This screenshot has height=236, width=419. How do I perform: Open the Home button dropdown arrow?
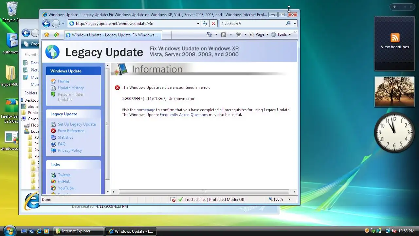click(x=216, y=34)
